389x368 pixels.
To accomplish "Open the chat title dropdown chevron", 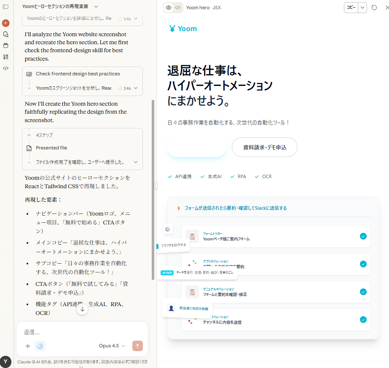I will [x=96, y=7].
